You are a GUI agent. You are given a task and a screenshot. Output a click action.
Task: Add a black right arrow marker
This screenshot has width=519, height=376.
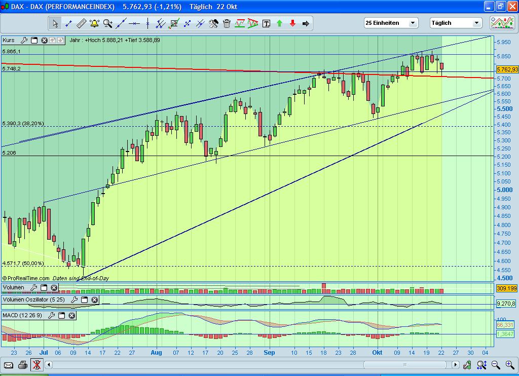tap(306, 23)
